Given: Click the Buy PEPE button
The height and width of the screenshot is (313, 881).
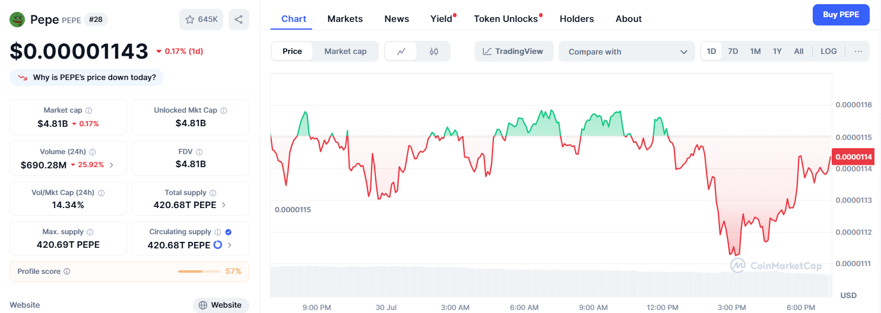Looking at the screenshot, I should (841, 15).
